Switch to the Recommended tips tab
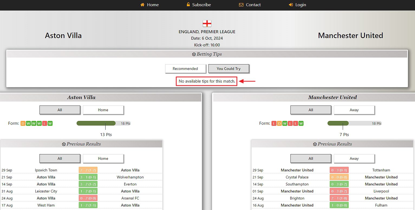This screenshot has width=415, height=210. [x=185, y=69]
